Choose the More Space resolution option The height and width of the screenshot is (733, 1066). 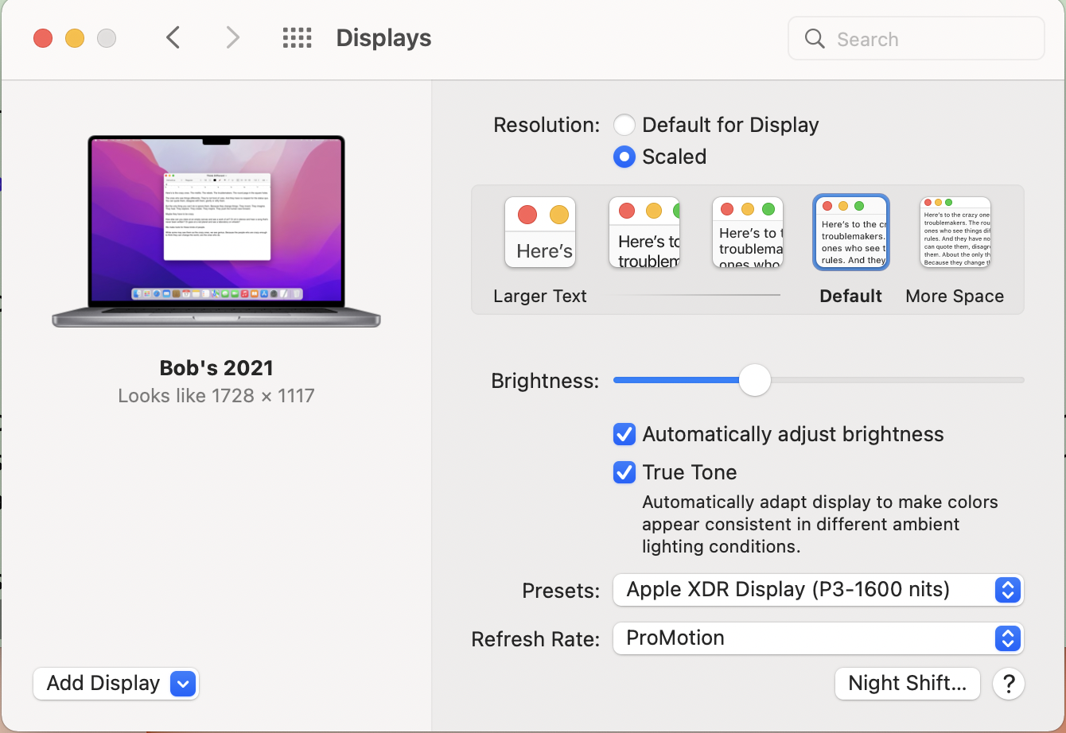[x=955, y=232]
